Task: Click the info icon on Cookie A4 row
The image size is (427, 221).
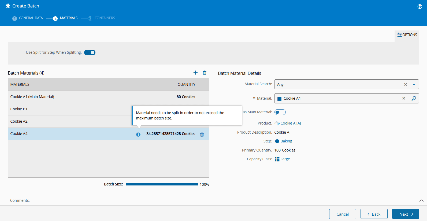Action: click(x=138, y=135)
